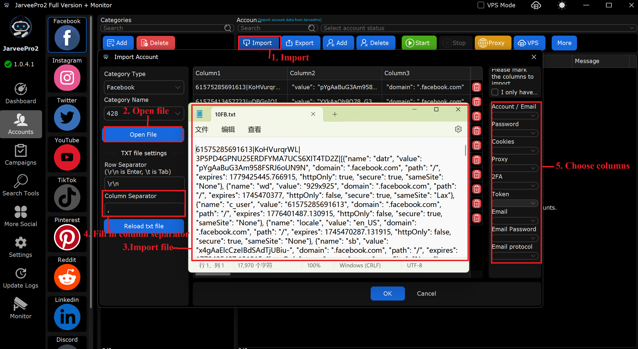Open the Token column dropdown
The width and height of the screenshot is (638, 349).
515,203
